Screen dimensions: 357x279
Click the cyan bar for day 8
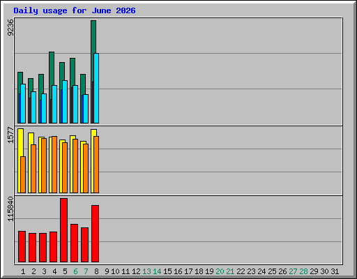96,89
